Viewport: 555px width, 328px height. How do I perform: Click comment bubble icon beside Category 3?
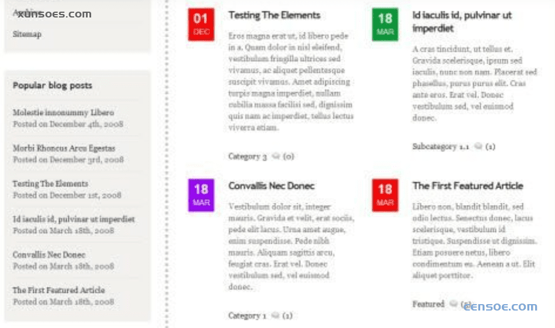click(276, 157)
